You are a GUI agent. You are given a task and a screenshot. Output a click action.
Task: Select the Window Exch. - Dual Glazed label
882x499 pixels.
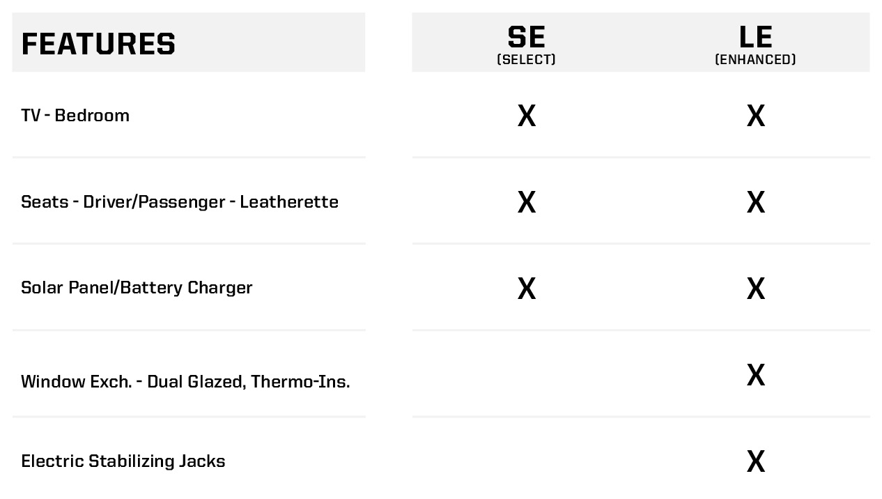click(x=185, y=381)
